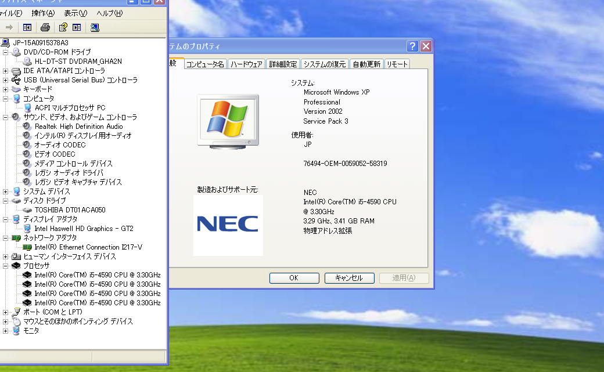Click the キーボード category icon
The image size is (604, 372).
coord(16,89)
